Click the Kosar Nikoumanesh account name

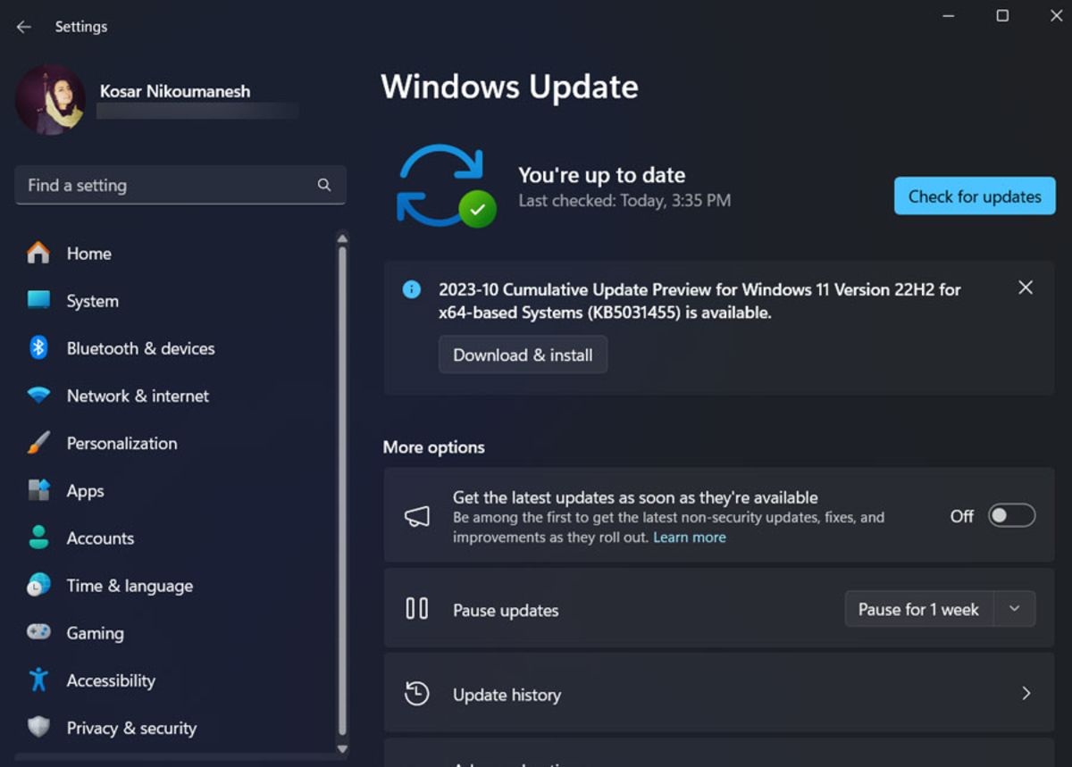pyautogui.click(x=175, y=91)
